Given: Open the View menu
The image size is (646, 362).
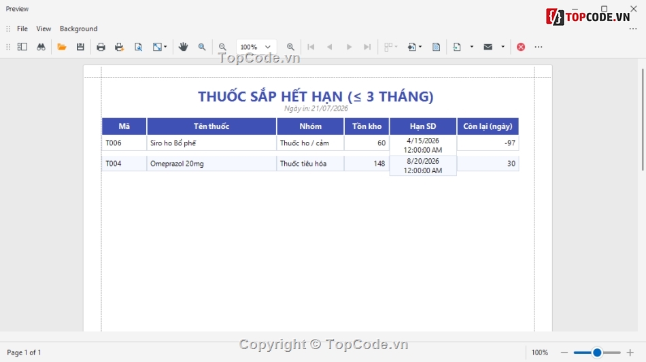Looking at the screenshot, I should click(x=44, y=29).
